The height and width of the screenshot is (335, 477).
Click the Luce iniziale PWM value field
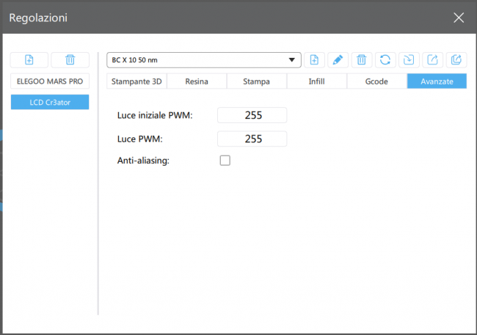tap(252, 115)
